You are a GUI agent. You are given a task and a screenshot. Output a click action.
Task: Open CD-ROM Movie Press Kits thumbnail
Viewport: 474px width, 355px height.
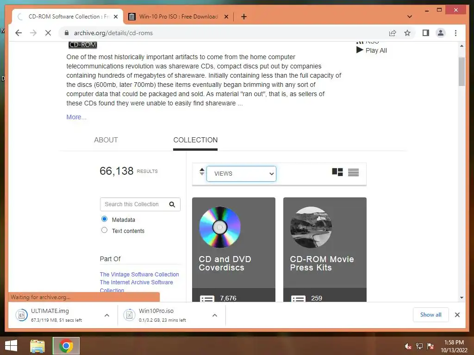pyautogui.click(x=311, y=227)
